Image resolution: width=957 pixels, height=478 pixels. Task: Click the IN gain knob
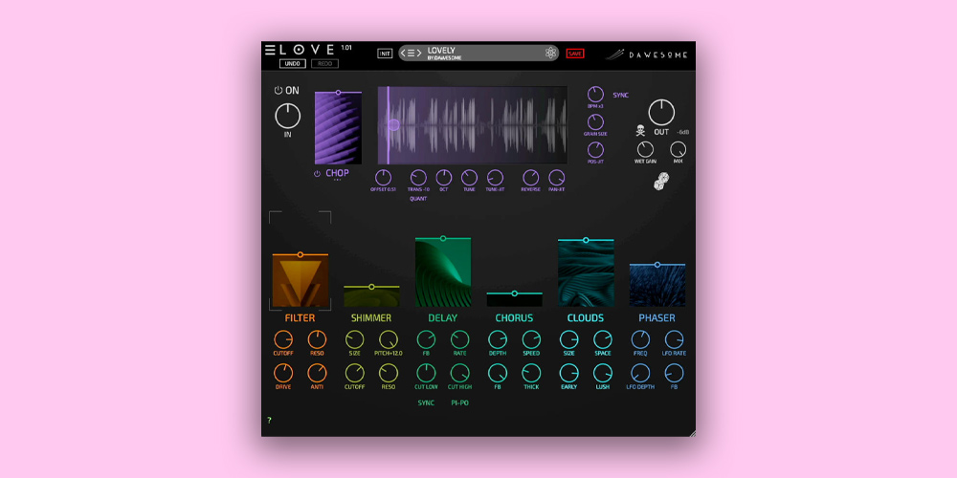pos(287,116)
